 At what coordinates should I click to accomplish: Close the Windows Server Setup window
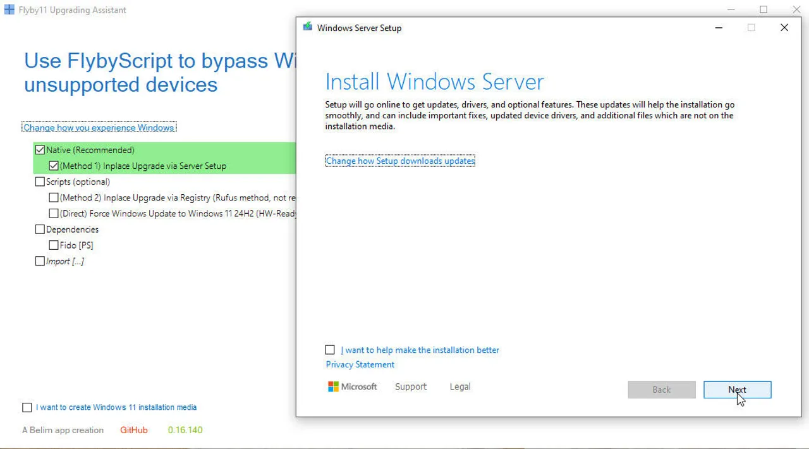tap(784, 28)
